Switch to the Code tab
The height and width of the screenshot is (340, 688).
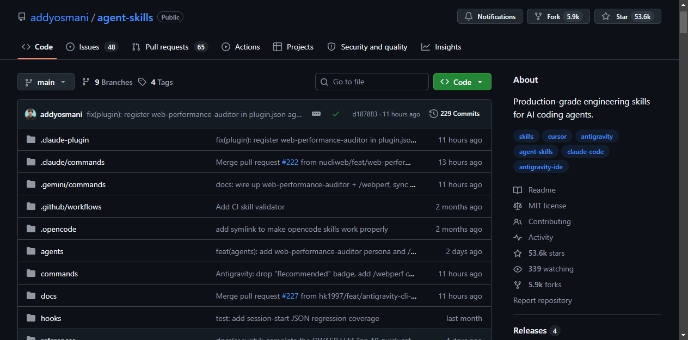pos(37,47)
